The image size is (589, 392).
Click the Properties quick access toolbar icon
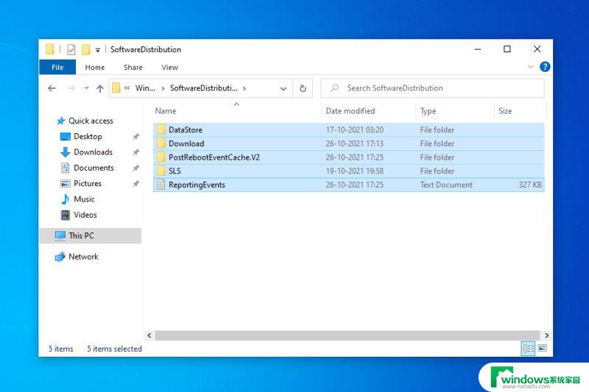[x=71, y=49]
